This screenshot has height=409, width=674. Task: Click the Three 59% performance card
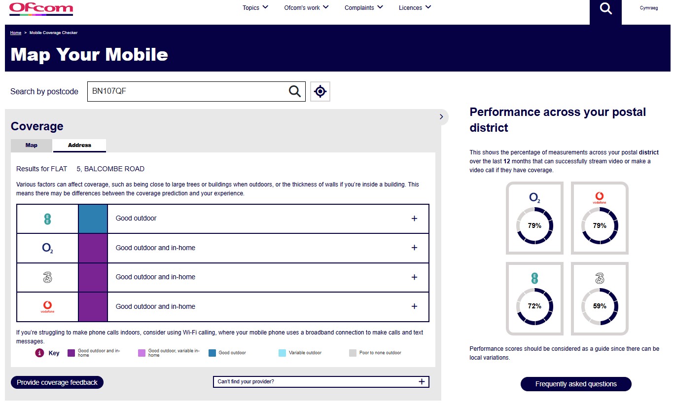coord(600,298)
